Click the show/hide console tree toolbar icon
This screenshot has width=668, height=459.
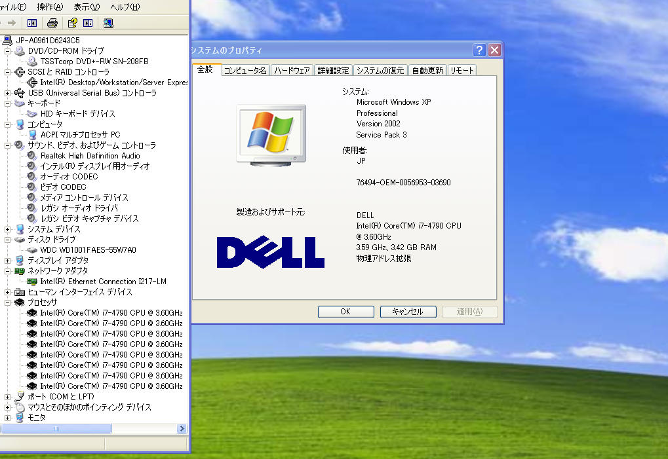(32, 23)
